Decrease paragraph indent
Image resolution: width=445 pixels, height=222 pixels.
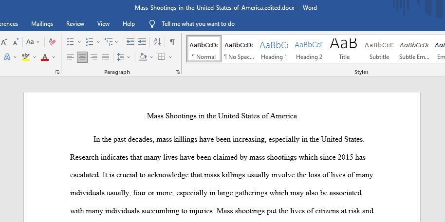130,42
